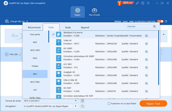Click the Charger Blu-ray disc icon

tap(7, 21)
